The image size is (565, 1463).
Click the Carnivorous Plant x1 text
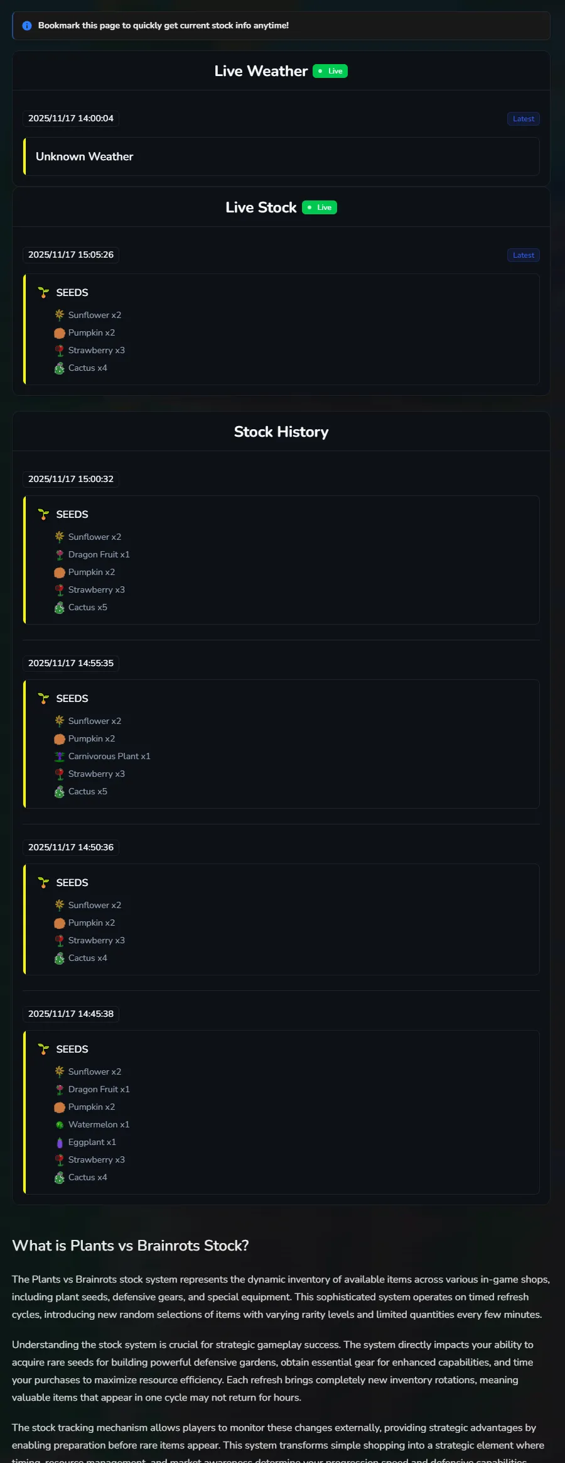pos(109,757)
